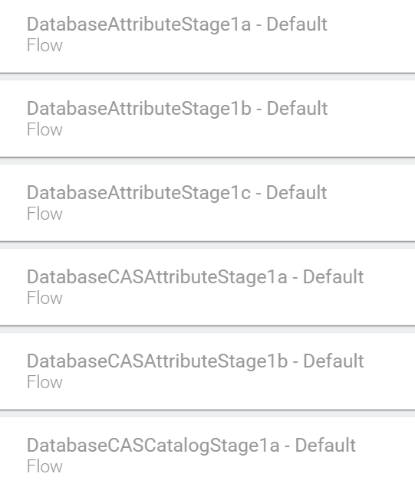Click Flow subtitle under DatabaseAttributeStage1b

(x=44, y=129)
